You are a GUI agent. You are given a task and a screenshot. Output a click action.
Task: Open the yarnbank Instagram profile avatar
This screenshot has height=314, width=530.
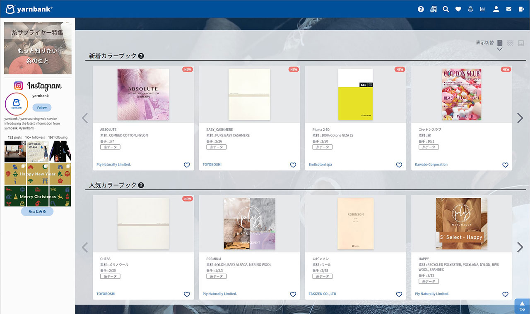16,104
